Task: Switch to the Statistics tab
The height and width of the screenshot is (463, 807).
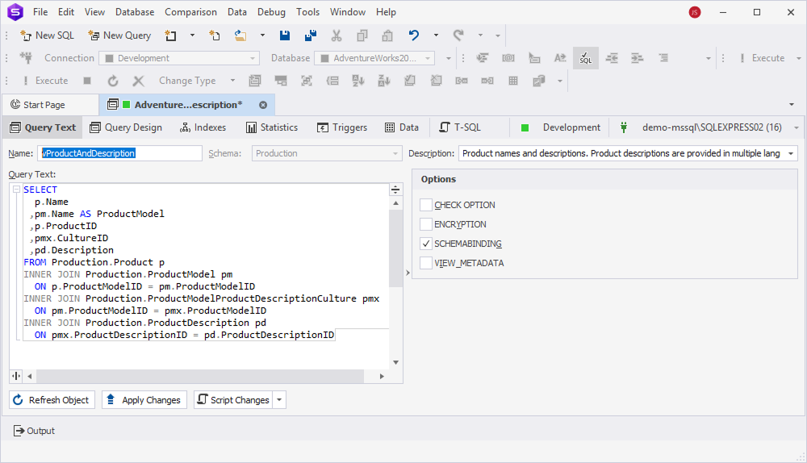Action: coord(272,127)
